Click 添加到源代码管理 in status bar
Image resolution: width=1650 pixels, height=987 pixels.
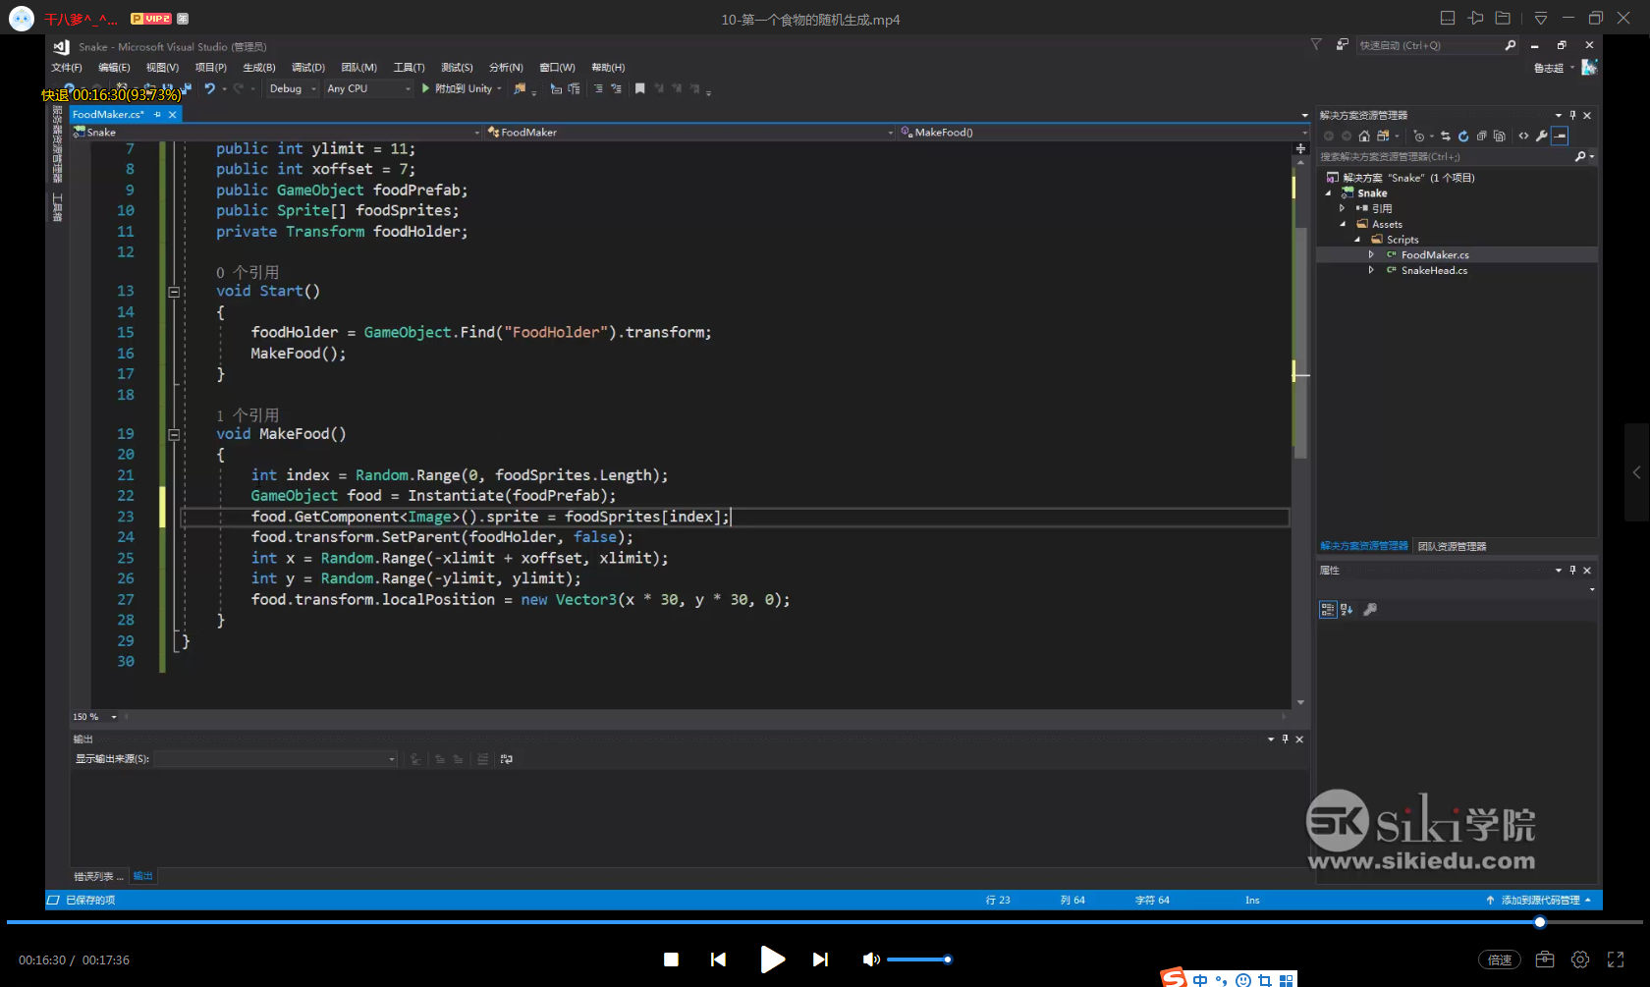pyautogui.click(x=1539, y=901)
